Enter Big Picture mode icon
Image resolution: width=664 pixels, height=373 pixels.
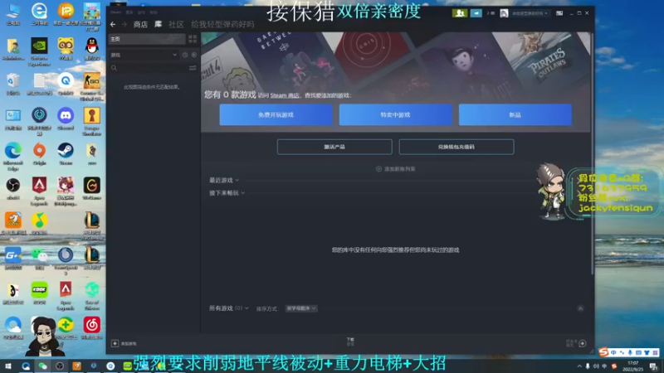(x=559, y=13)
